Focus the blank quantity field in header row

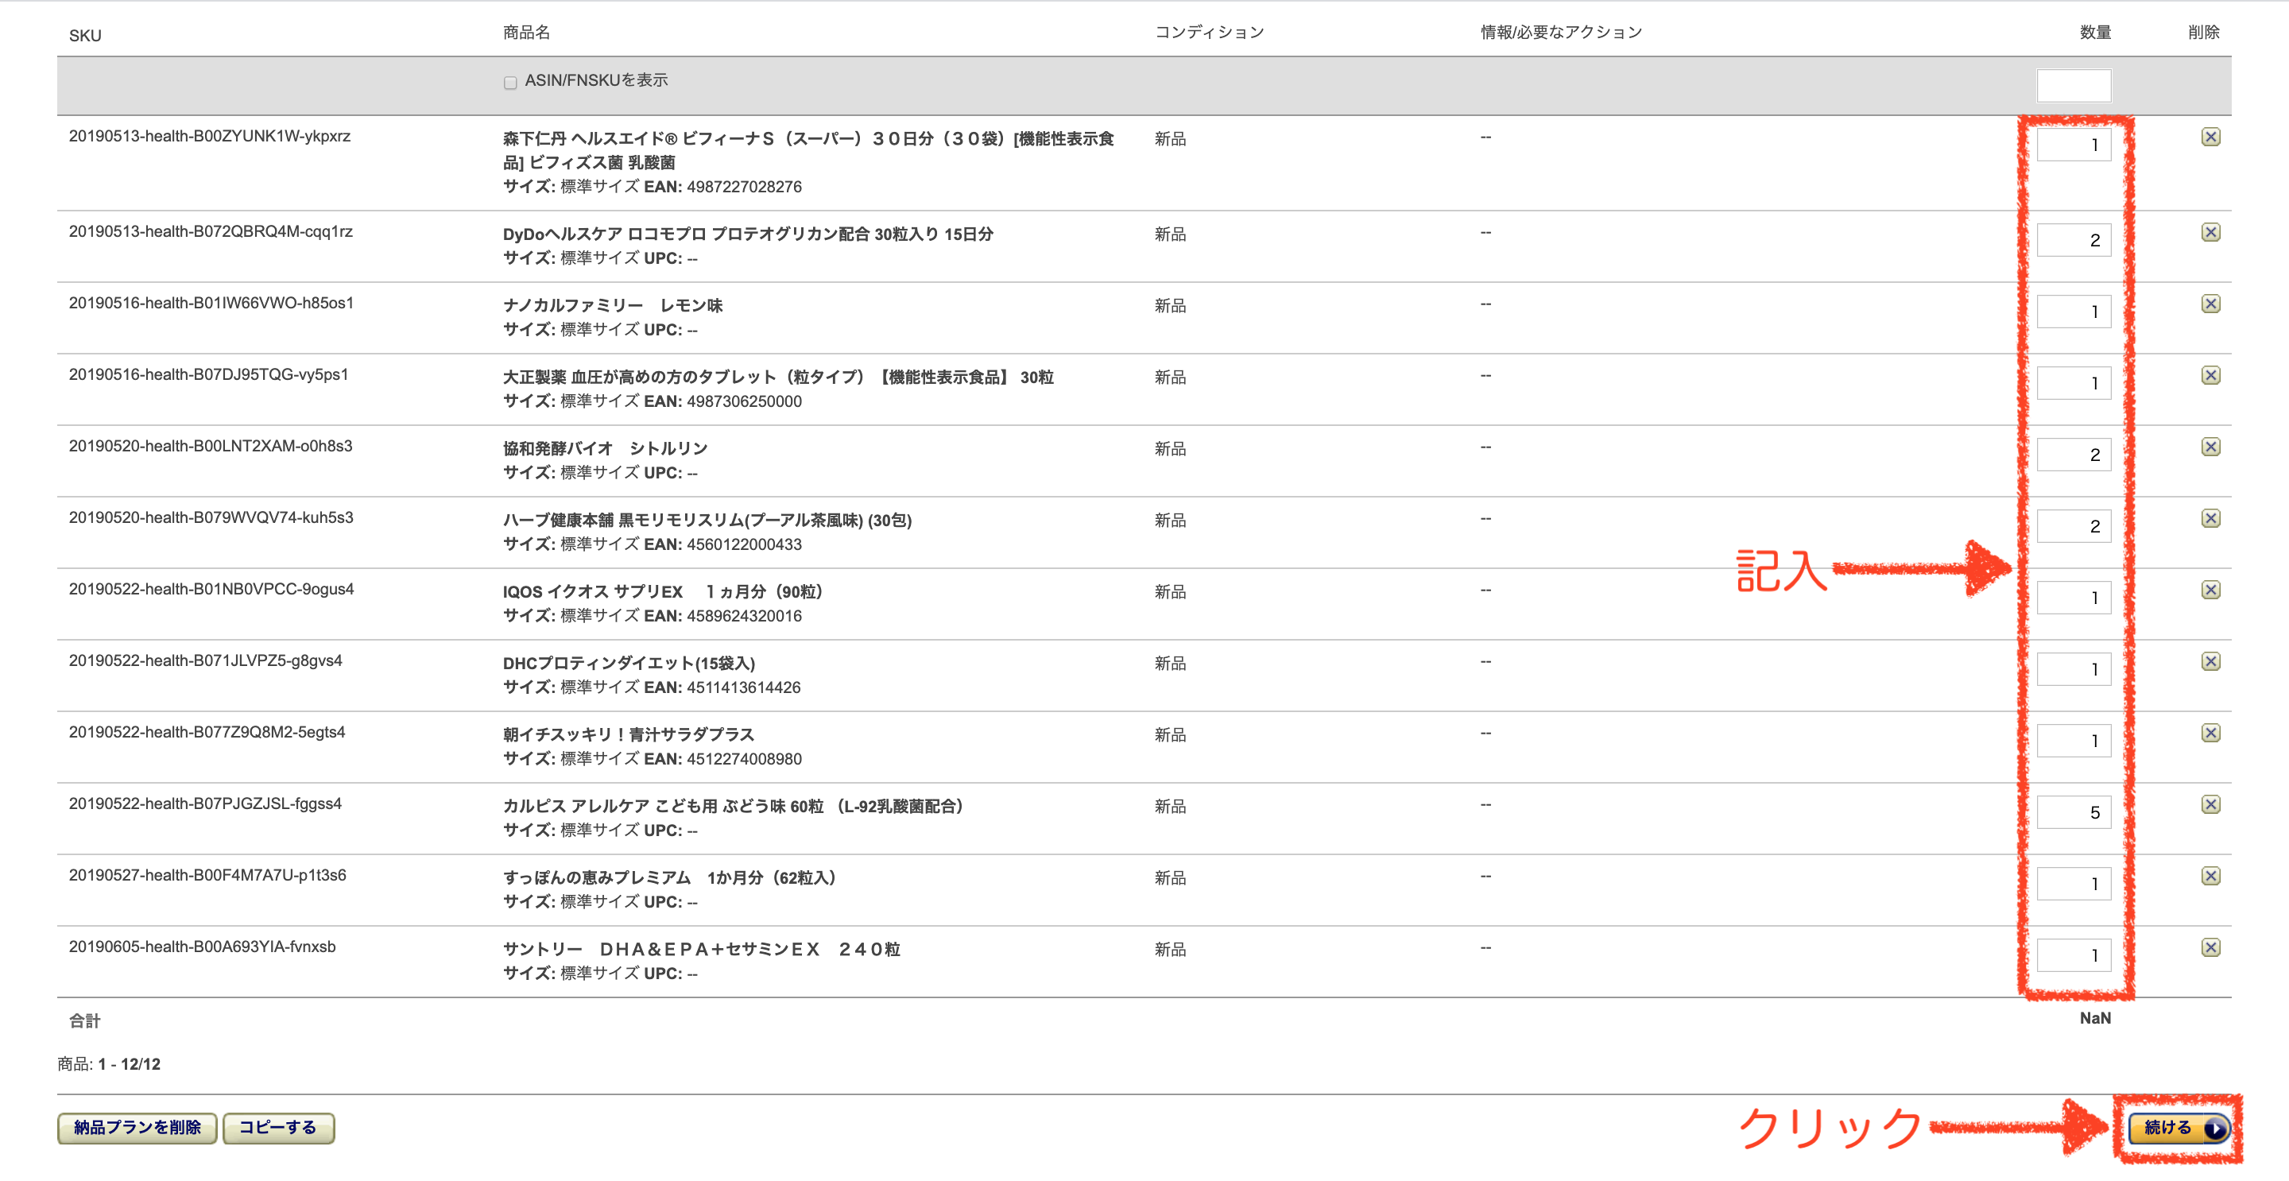tap(2073, 86)
